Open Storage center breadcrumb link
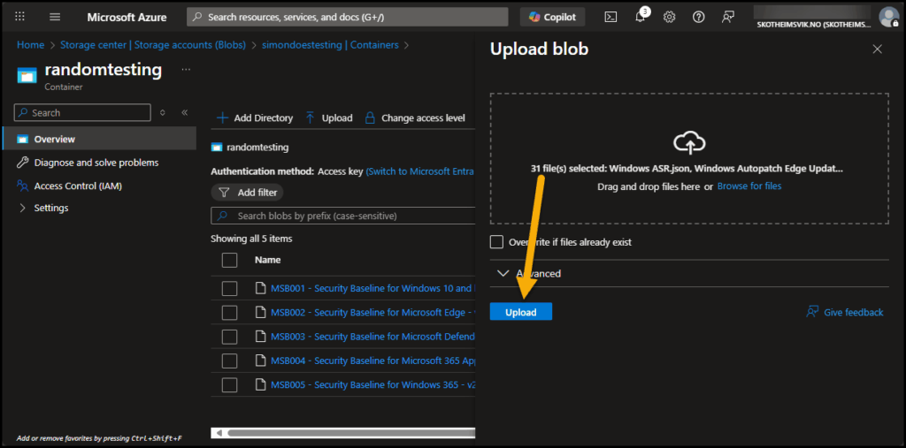906x448 pixels. [152, 44]
